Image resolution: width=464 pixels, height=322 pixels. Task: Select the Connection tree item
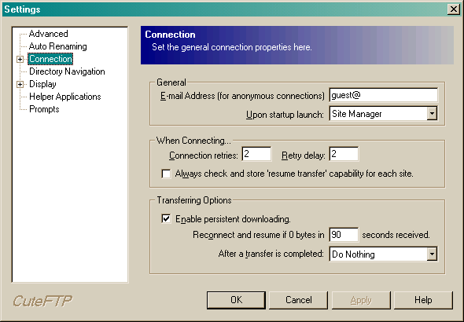tap(50, 59)
